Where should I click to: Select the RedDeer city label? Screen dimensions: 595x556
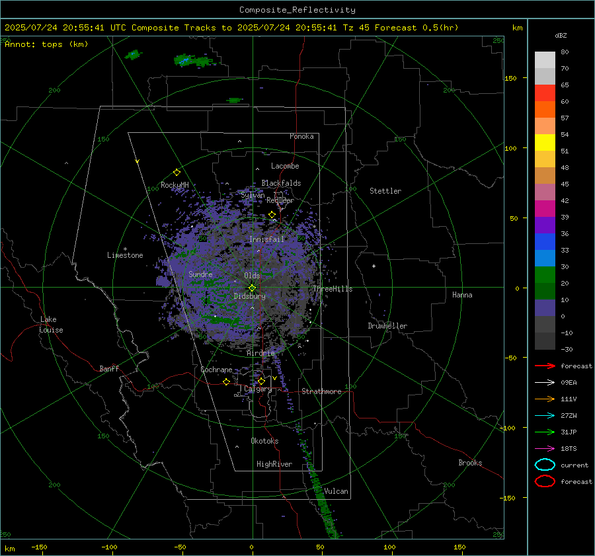pyautogui.click(x=280, y=200)
